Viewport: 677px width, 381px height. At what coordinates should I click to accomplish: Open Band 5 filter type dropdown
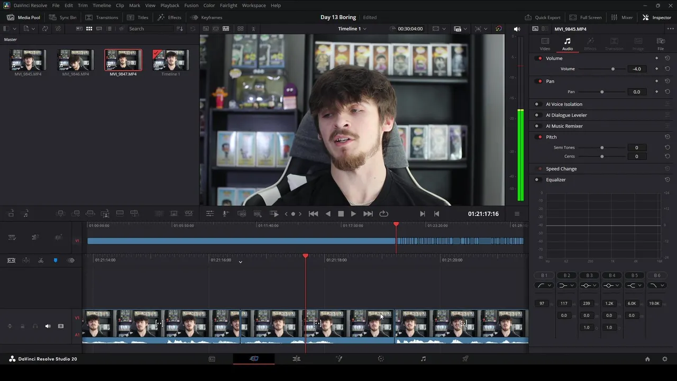[635, 285]
